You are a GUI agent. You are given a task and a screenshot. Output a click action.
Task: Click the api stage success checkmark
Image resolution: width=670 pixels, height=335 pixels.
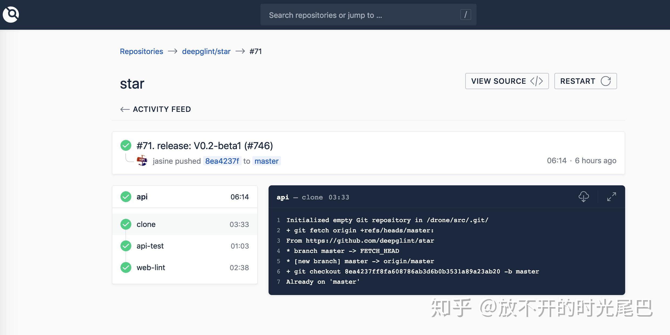pos(126,197)
